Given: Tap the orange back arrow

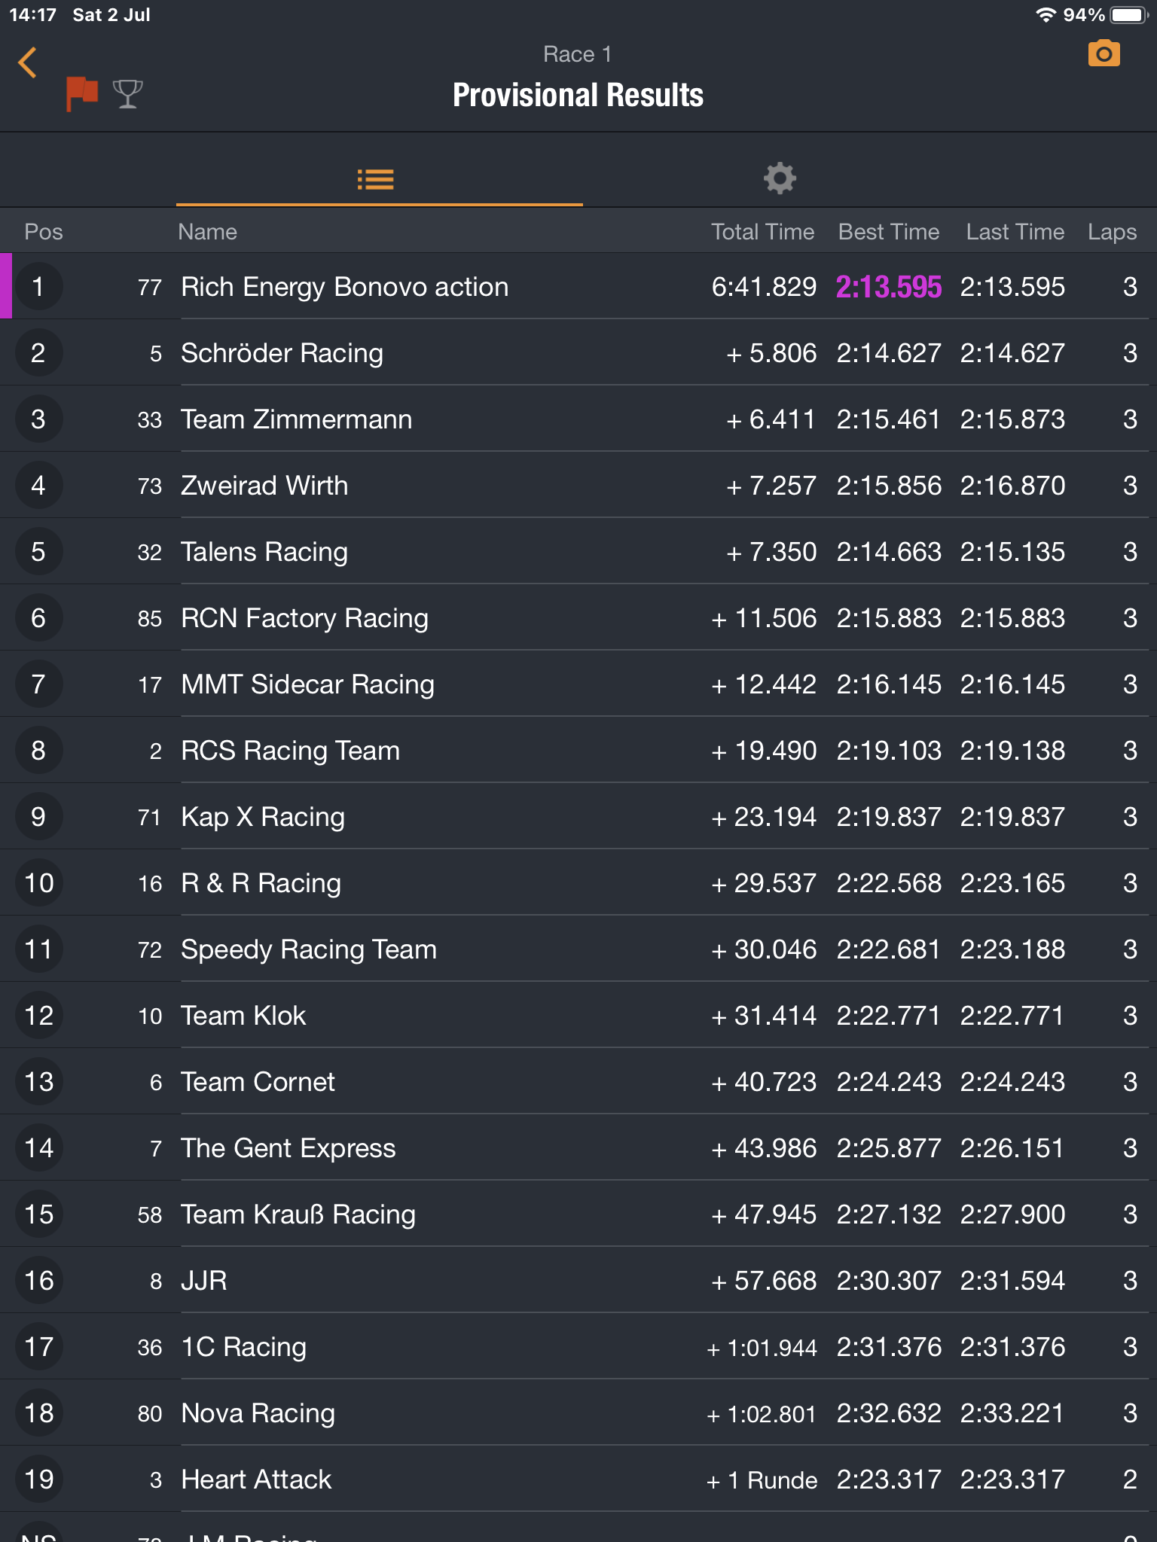Looking at the screenshot, I should tap(28, 62).
